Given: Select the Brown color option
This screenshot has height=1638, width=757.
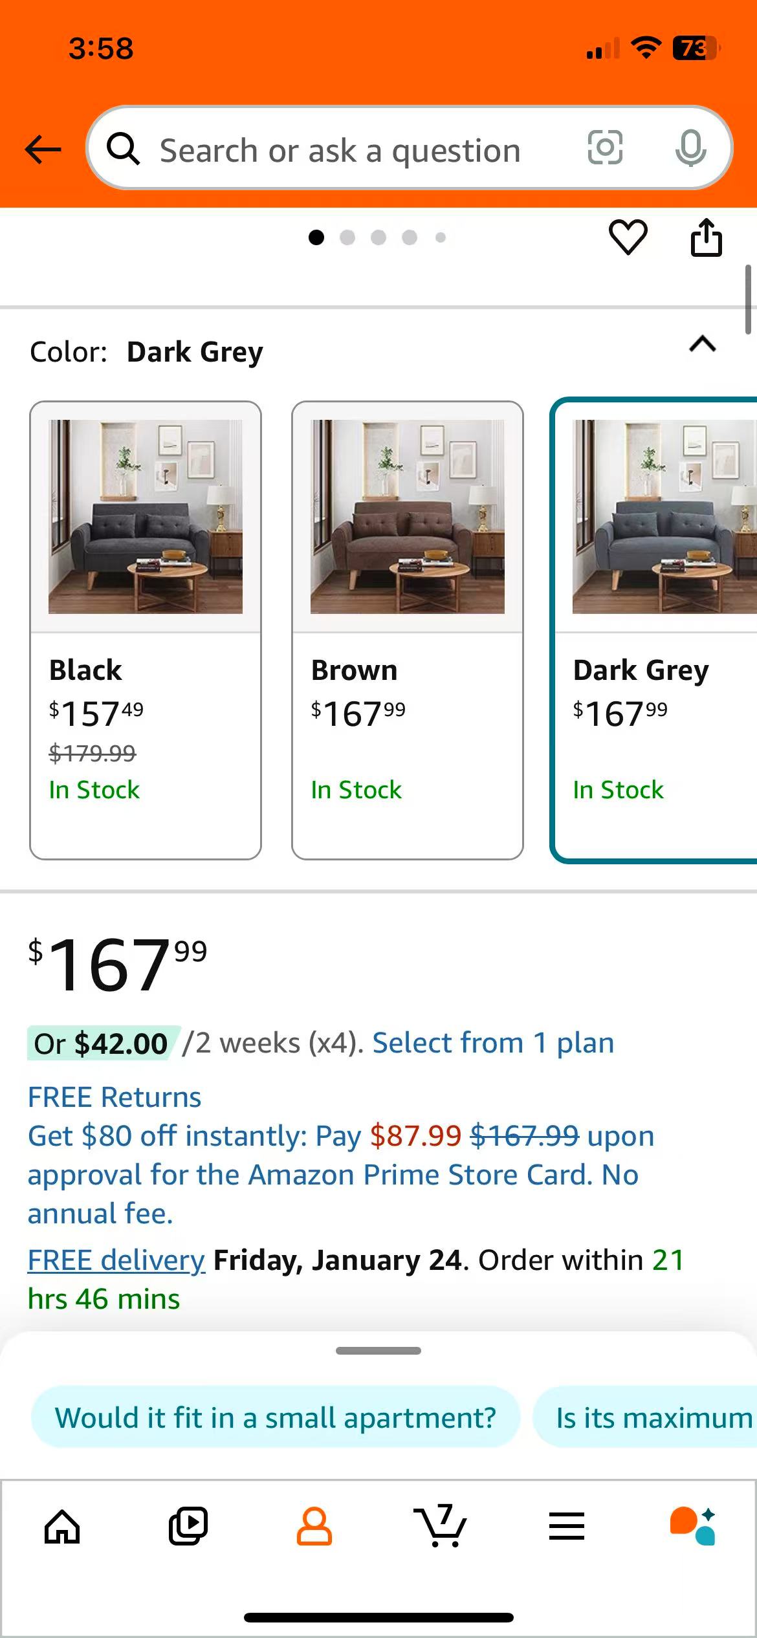Looking at the screenshot, I should pyautogui.click(x=407, y=629).
